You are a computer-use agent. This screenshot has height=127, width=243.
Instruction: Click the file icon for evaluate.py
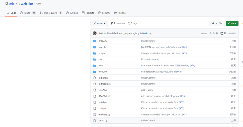[x=95, y=114]
